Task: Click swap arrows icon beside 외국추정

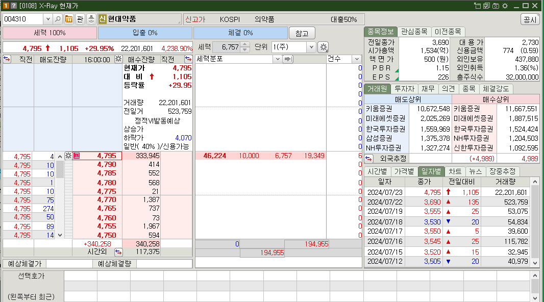Action: [369, 159]
